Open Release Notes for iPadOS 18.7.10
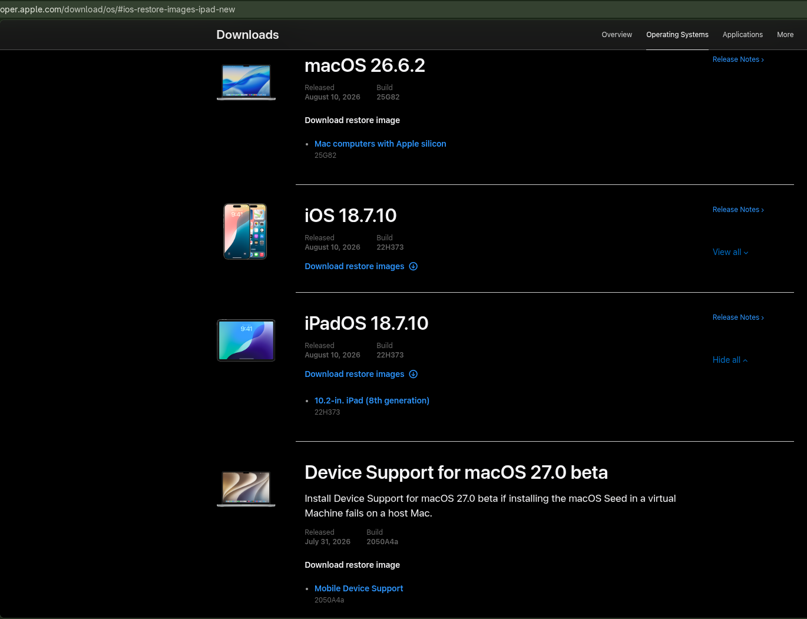This screenshot has height=619, width=807. pyautogui.click(x=738, y=317)
